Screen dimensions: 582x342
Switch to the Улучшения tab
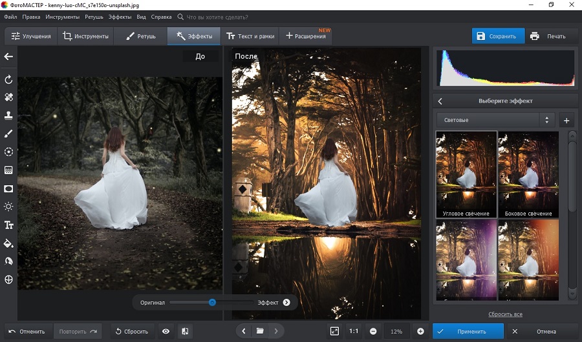(x=31, y=36)
